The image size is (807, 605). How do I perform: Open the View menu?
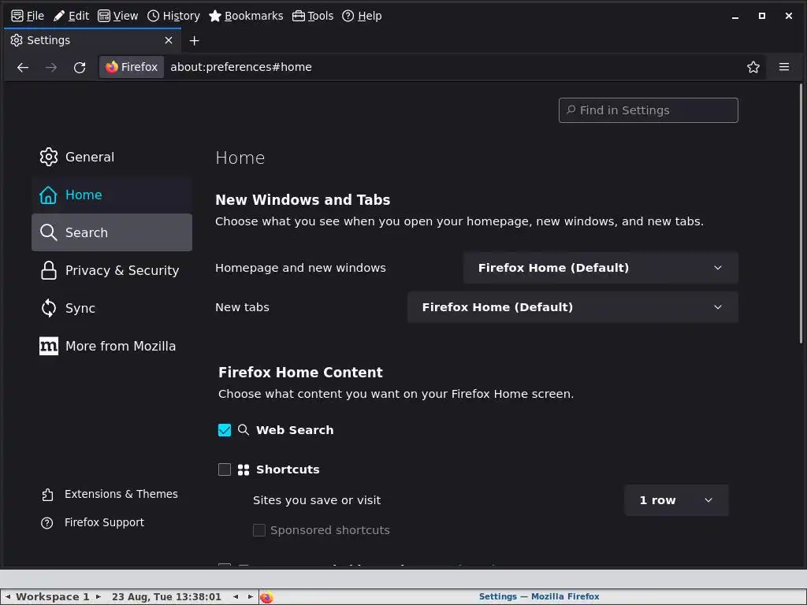click(x=118, y=16)
